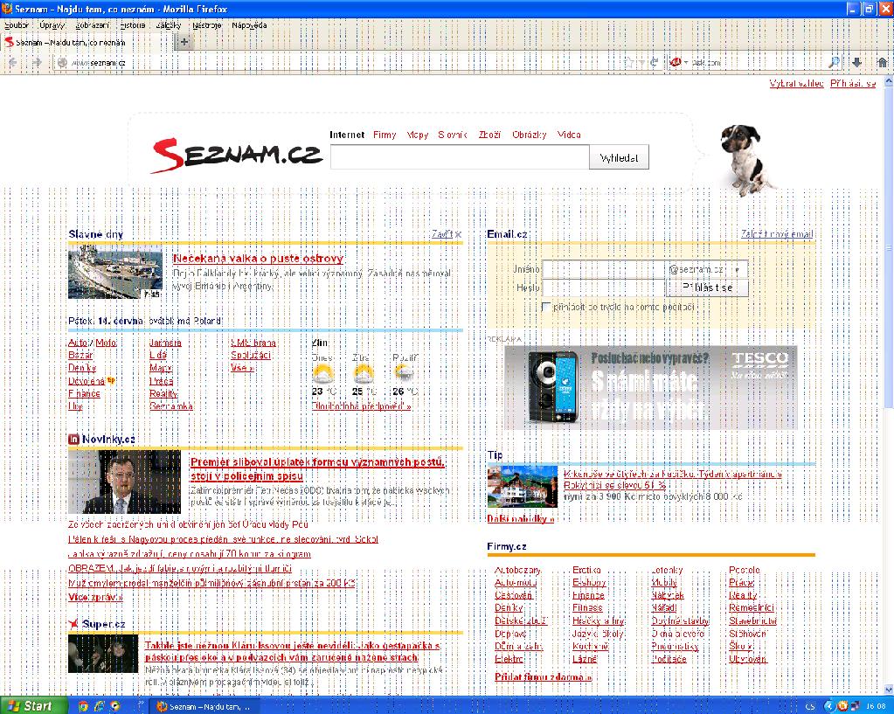Open the Záložky menu

coord(168,25)
